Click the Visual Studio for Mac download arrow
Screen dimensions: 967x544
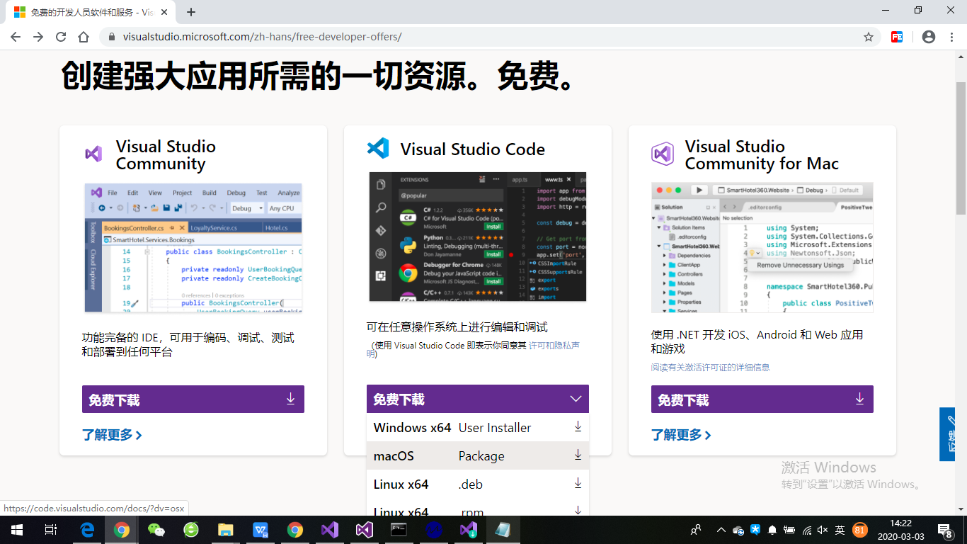859,399
